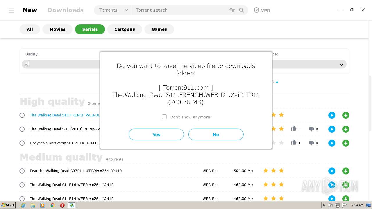
Task: Switch to the New tab
Action: [x=30, y=10]
